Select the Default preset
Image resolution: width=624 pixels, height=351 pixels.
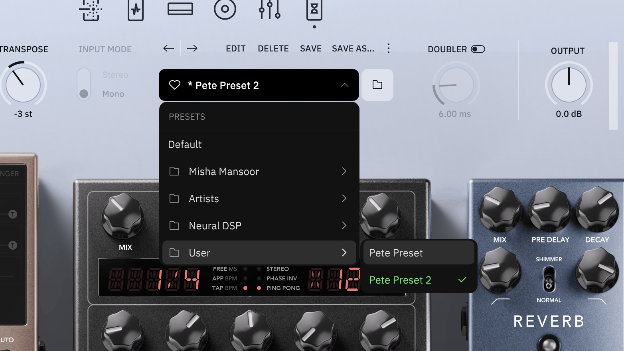(259, 144)
